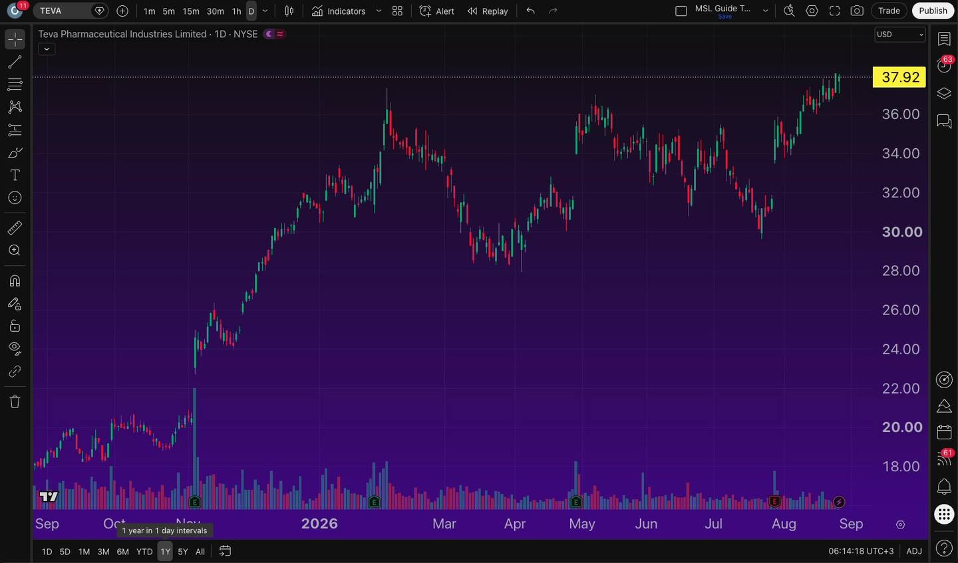The height and width of the screenshot is (563, 958).
Task: Switch to 1h timeframe
Action: (236, 11)
